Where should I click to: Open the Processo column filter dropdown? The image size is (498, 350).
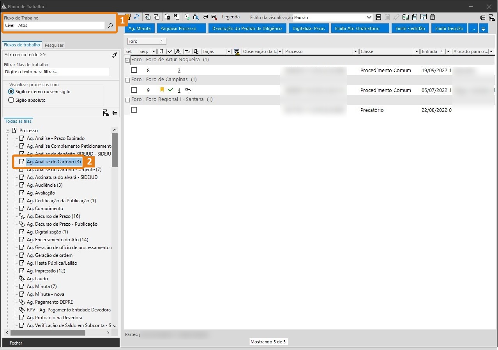355,51
